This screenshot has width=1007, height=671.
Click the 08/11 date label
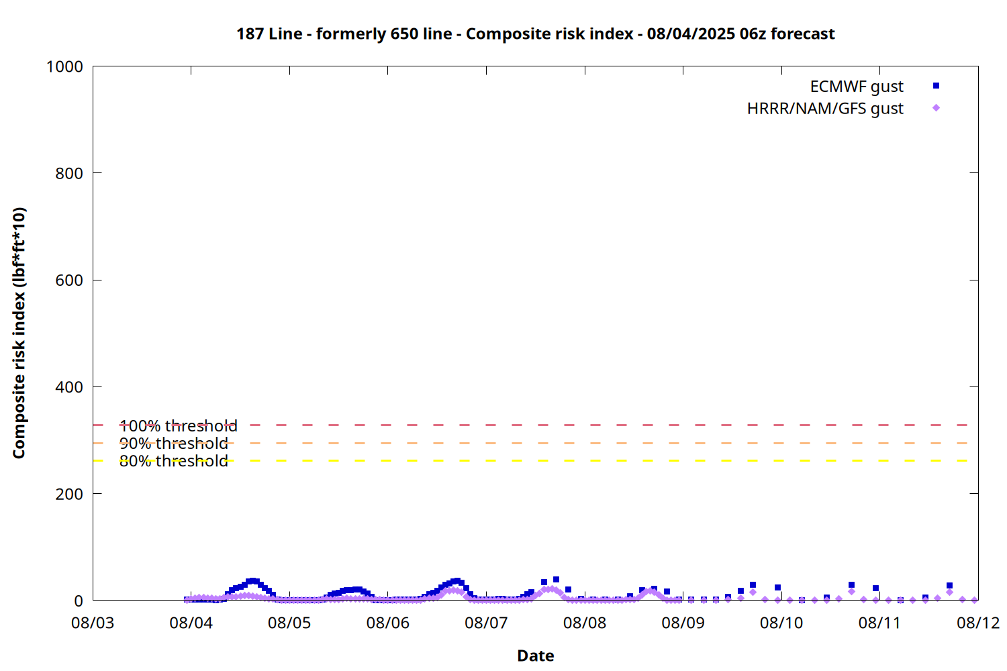(x=879, y=623)
